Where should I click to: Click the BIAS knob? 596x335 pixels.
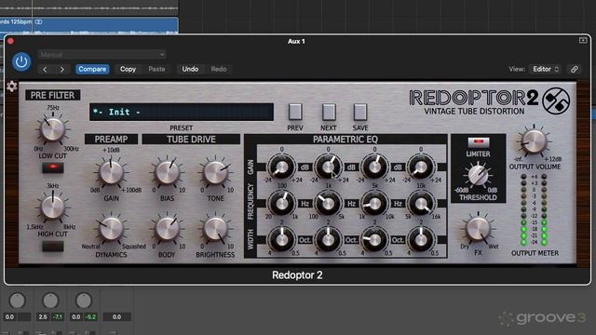[168, 172]
